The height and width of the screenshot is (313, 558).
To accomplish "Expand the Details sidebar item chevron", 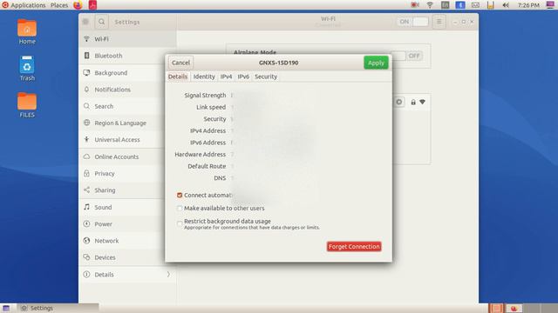I will (x=168, y=275).
